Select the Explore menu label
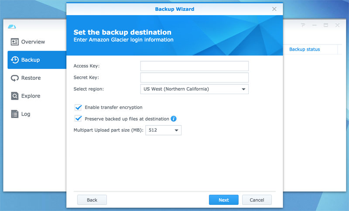The width and height of the screenshot is (349, 211). tap(31, 96)
